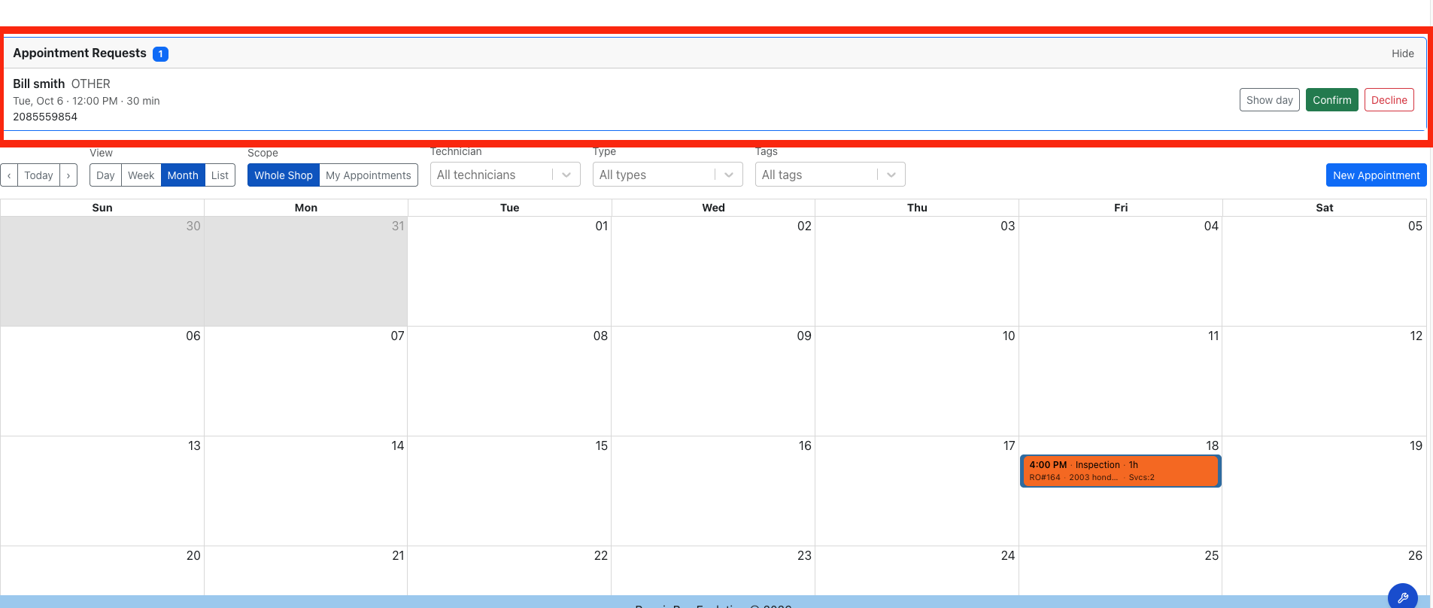1433x608 pixels.
Task: Switch calendar to List view
Action: point(220,175)
